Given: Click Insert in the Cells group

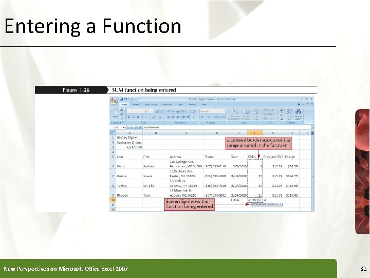Looking at the screenshot, I should 269,110.
